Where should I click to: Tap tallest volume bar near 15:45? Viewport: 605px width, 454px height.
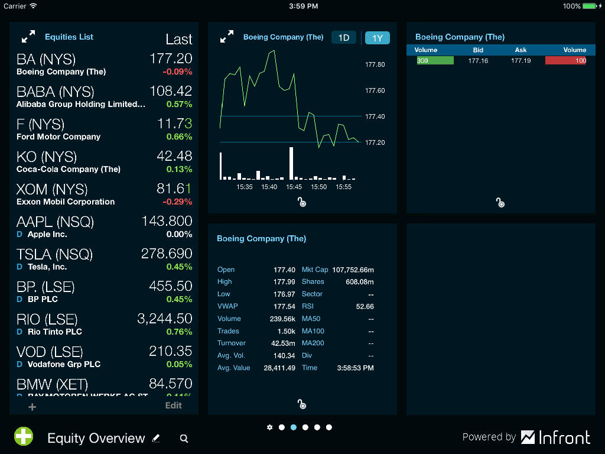tap(291, 163)
